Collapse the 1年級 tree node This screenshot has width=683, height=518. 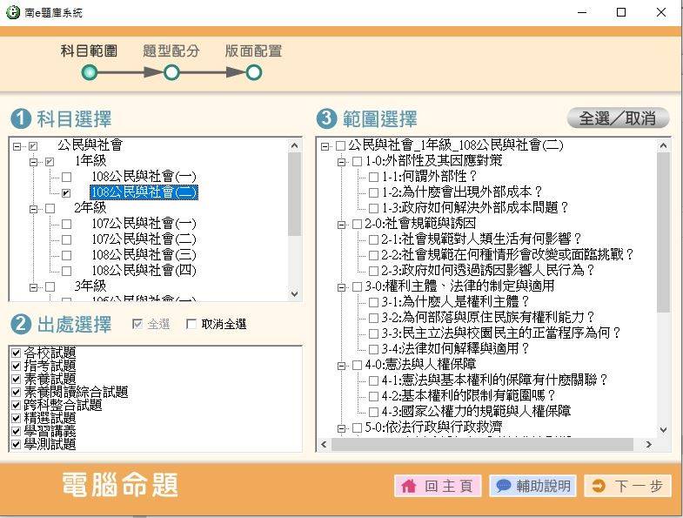click(34, 162)
